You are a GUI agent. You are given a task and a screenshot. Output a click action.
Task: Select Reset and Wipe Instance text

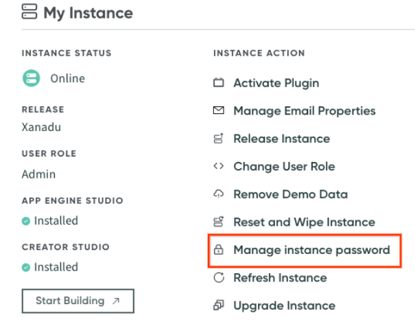(x=304, y=222)
